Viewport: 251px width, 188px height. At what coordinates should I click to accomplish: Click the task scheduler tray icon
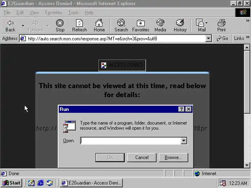point(222,183)
